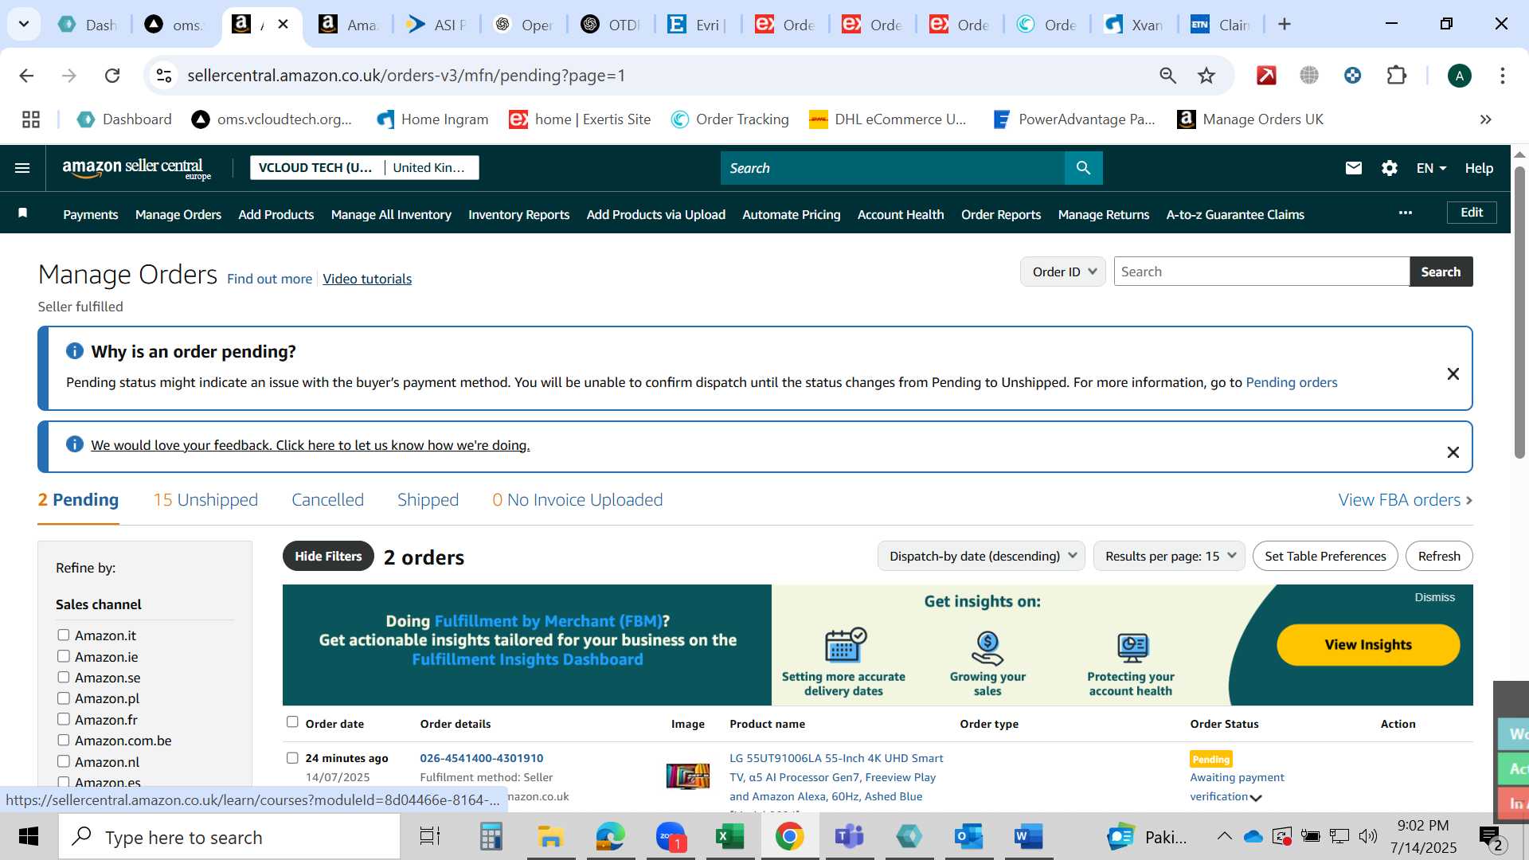This screenshot has height=860, width=1529.
Task: Open the Calculator from the taskbar
Action: coord(491,837)
